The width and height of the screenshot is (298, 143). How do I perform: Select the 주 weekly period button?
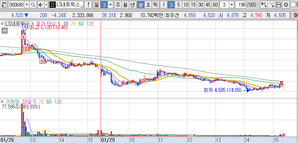118,5
